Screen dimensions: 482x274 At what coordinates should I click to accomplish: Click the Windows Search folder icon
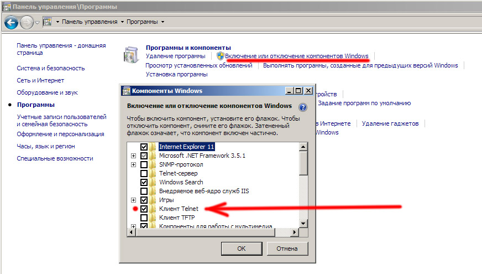coord(153,182)
